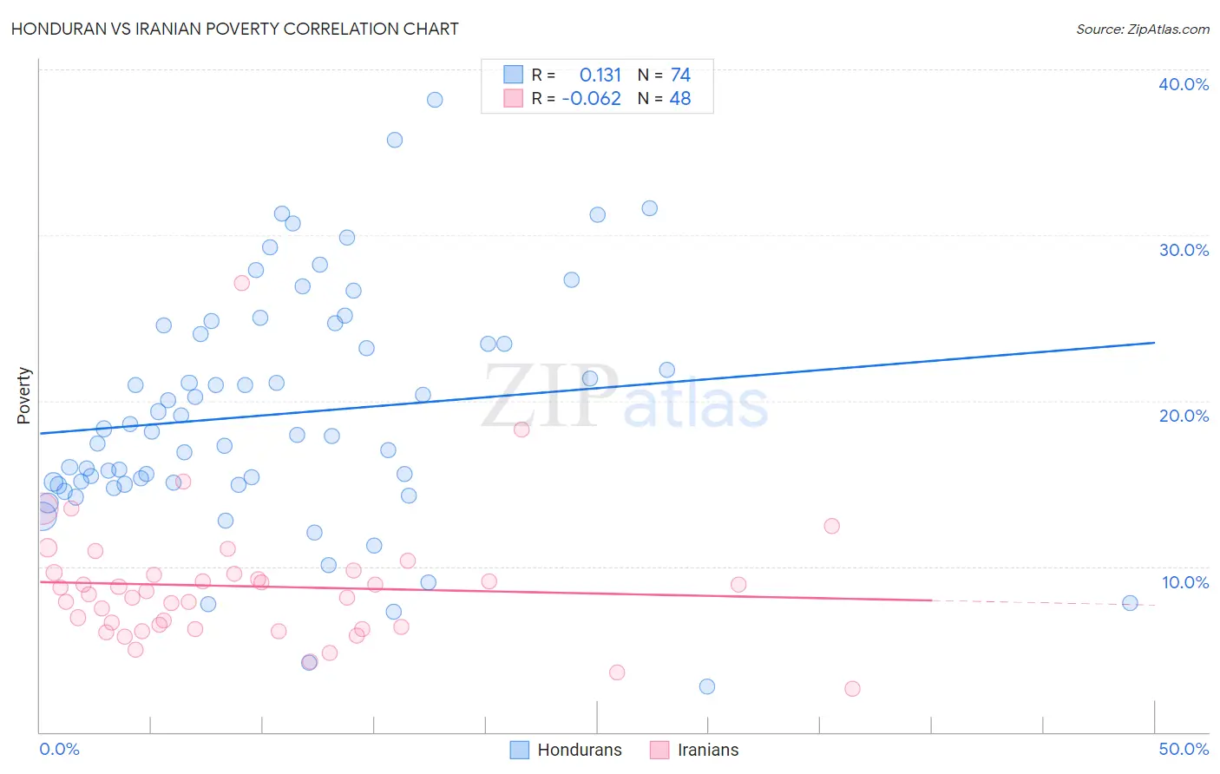Open the ZipAtlas.com source link
Screen dimensions: 1220x774
[1143, 29]
